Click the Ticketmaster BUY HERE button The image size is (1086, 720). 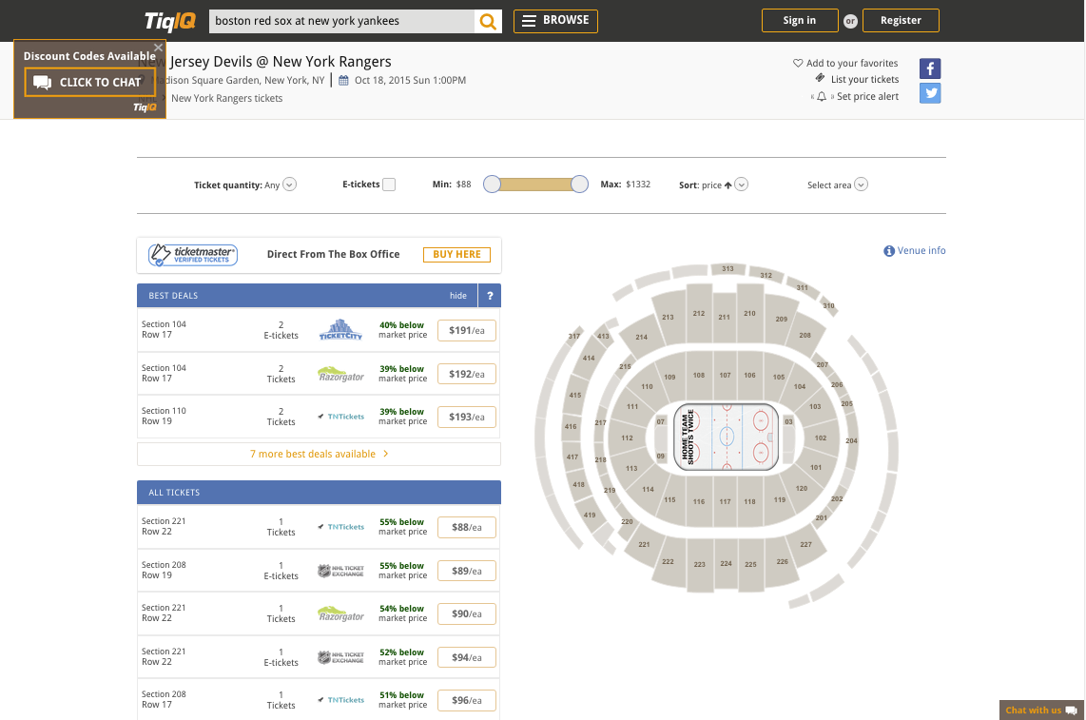[x=456, y=254]
